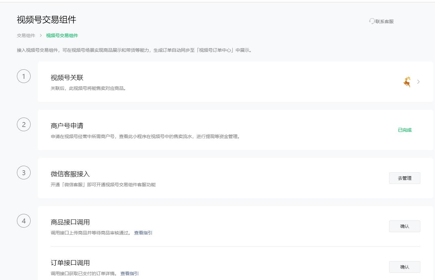This screenshot has height=280, width=435.
Task: Click the text 关联后，此视频号将能售卖对应商品。
Action: tap(89, 88)
